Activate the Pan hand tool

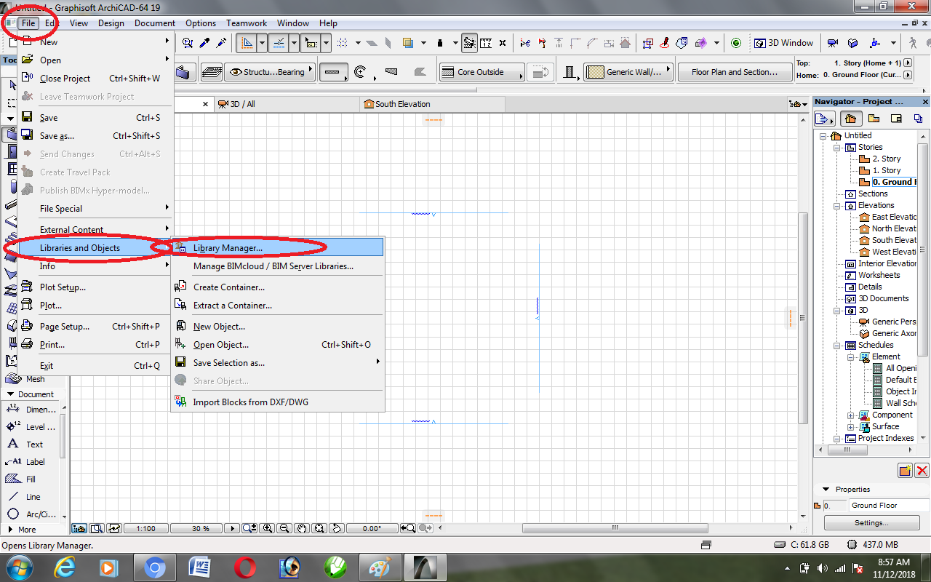point(303,528)
